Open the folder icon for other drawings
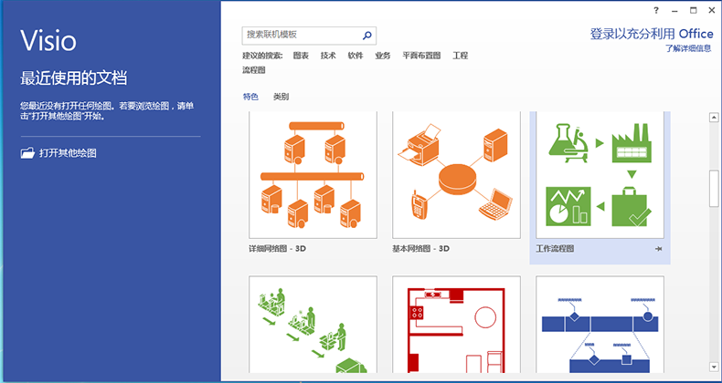This screenshot has height=383, width=722. point(27,153)
